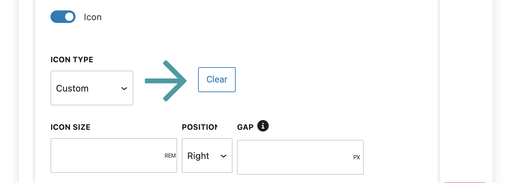Viewport: 509px width, 183px height.
Task: Open the Icon Type dropdown
Action: click(92, 88)
